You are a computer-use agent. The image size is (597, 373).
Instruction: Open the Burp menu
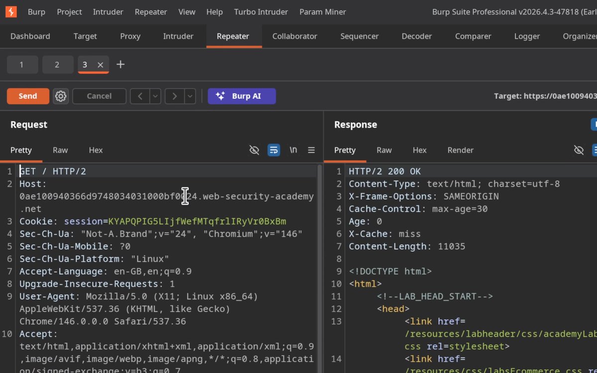[36, 12]
